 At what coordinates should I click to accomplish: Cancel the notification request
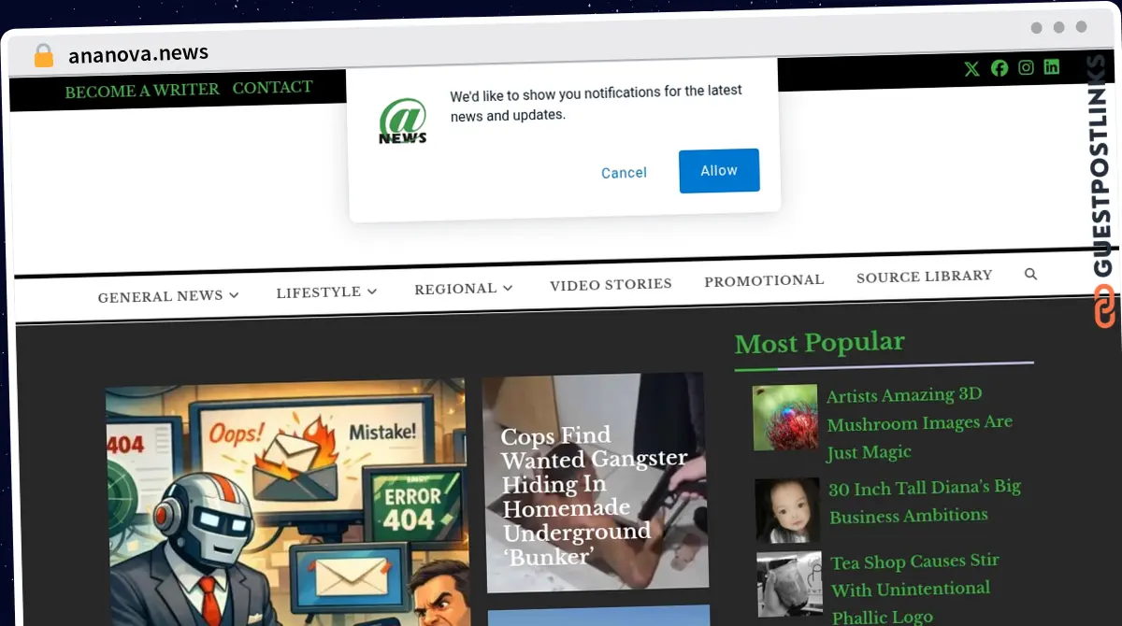click(624, 173)
